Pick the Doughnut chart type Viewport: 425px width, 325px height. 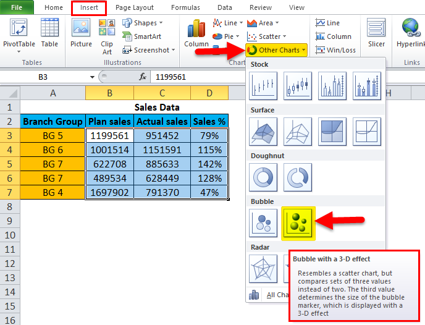(x=263, y=177)
